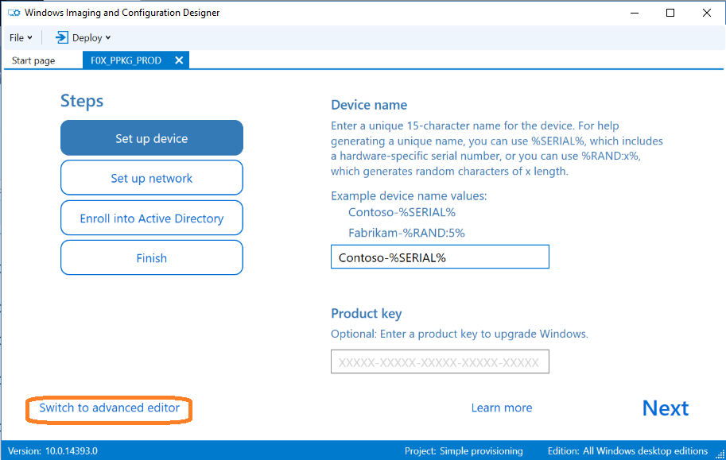Focus the Product key input field

(440, 361)
